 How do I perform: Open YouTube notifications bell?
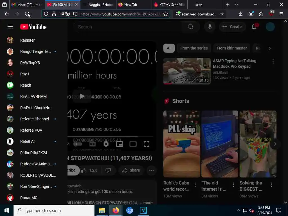(254, 27)
